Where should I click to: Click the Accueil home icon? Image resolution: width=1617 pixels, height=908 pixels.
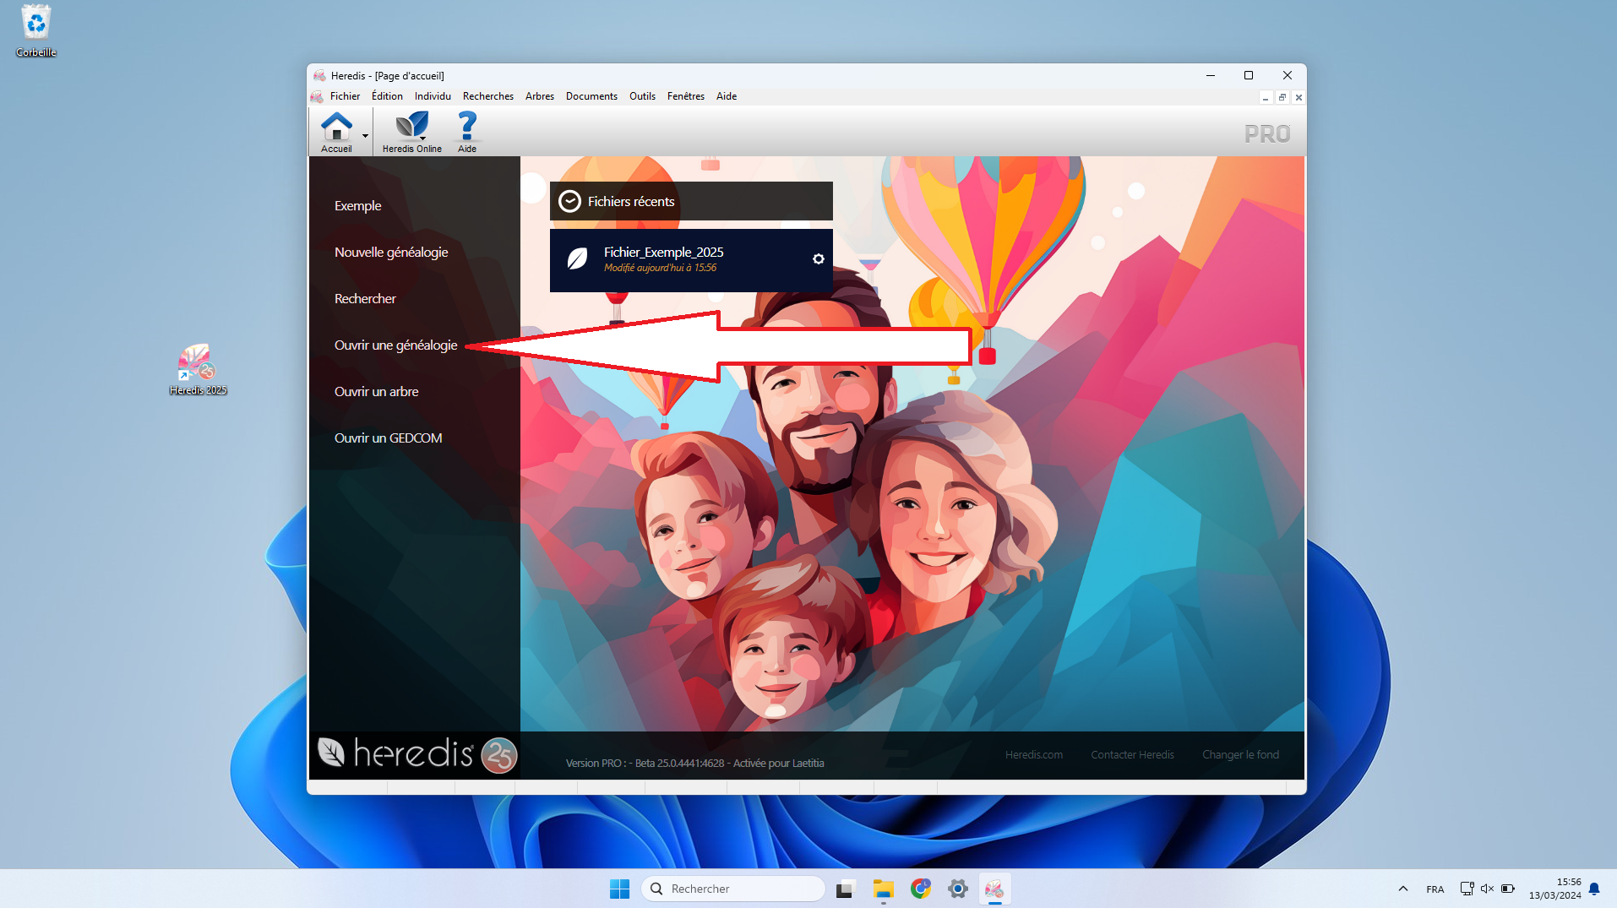pyautogui.click(x=336, y=128)
